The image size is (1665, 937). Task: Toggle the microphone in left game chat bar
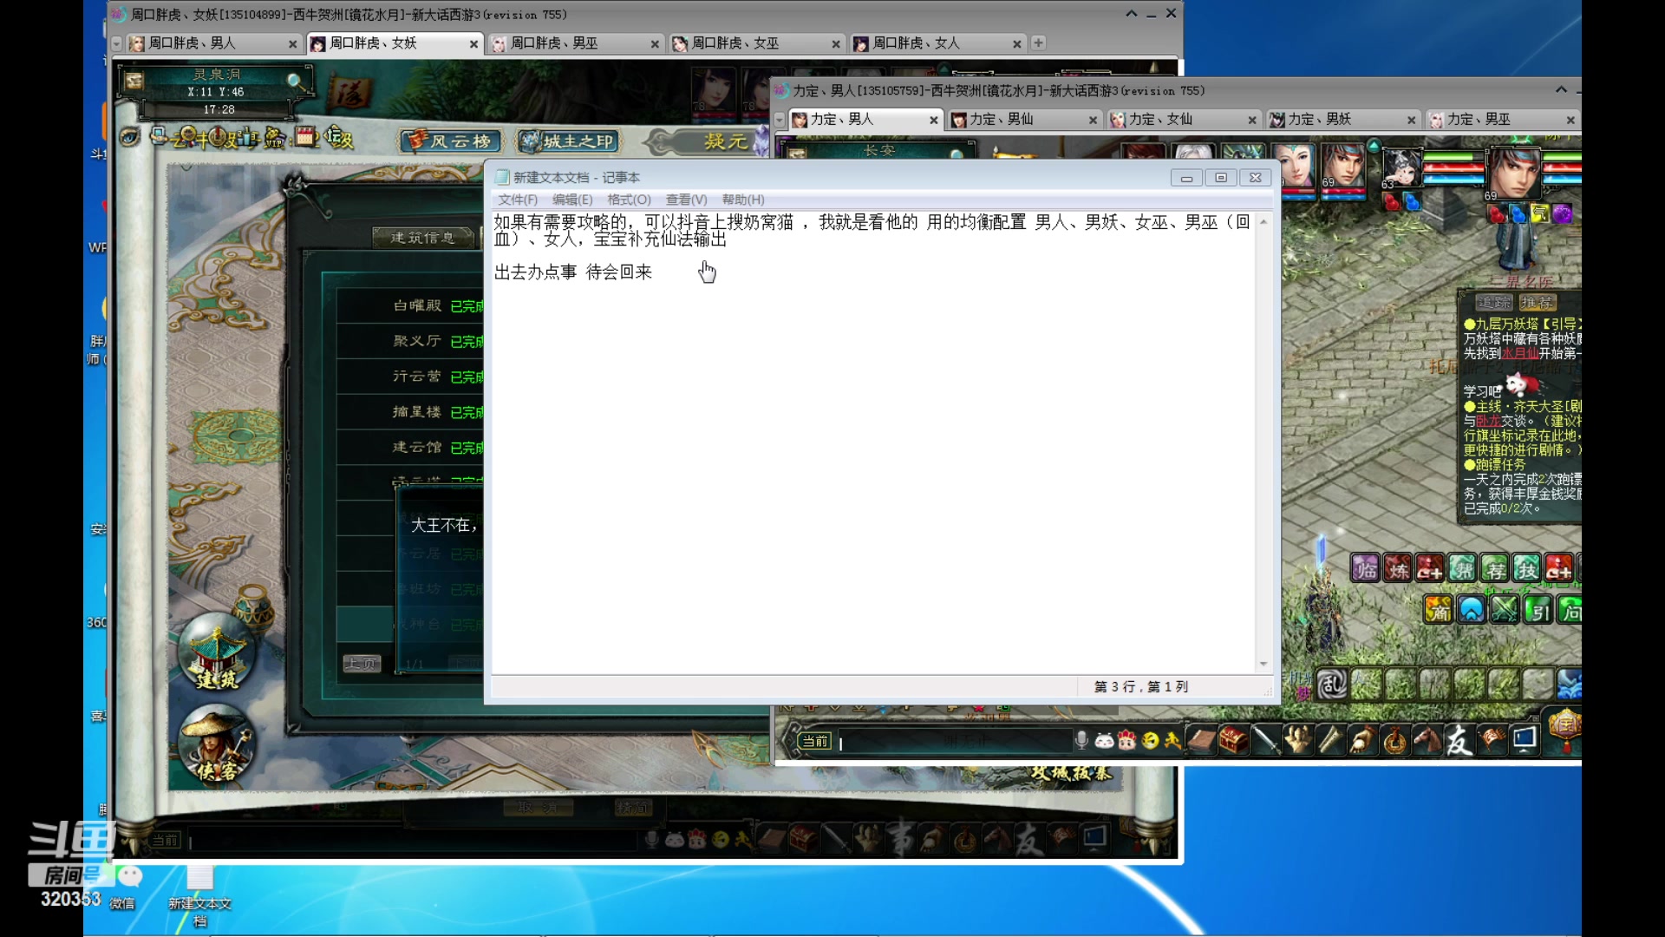pos(651,839)
